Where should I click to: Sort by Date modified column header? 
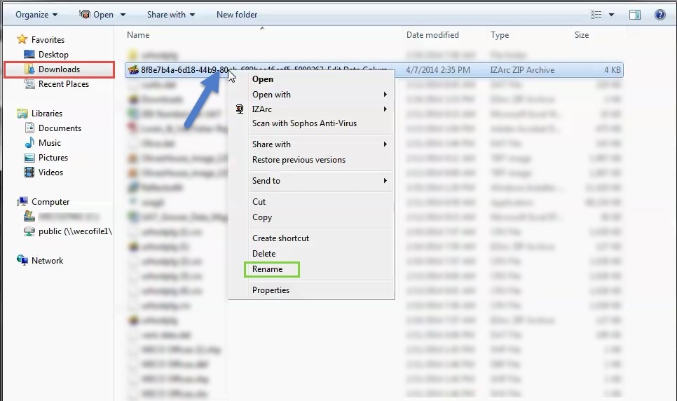click(x=432, y=35)
